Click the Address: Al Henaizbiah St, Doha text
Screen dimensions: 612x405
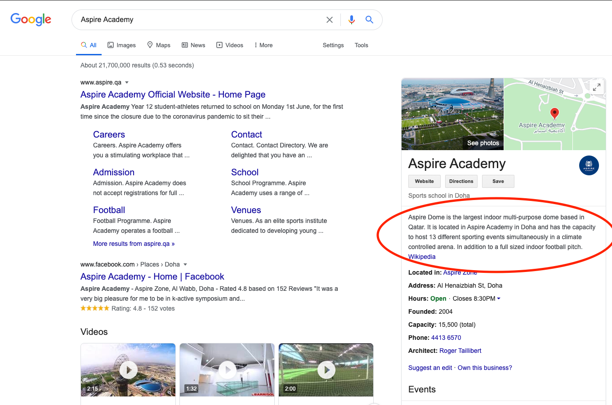(x=455, y=285)
